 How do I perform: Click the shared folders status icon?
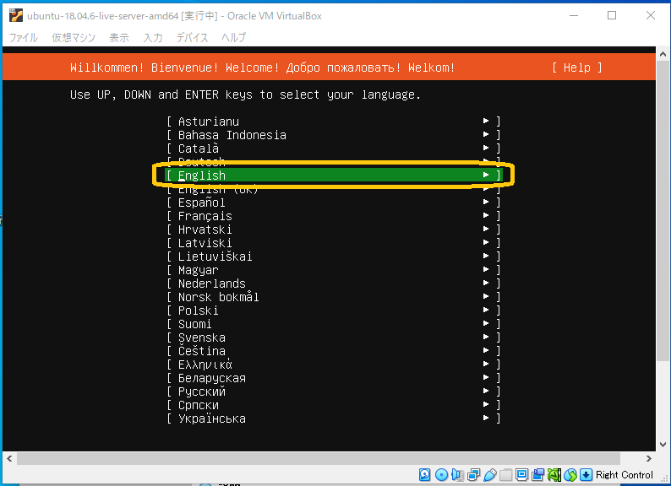click(506, 475)
